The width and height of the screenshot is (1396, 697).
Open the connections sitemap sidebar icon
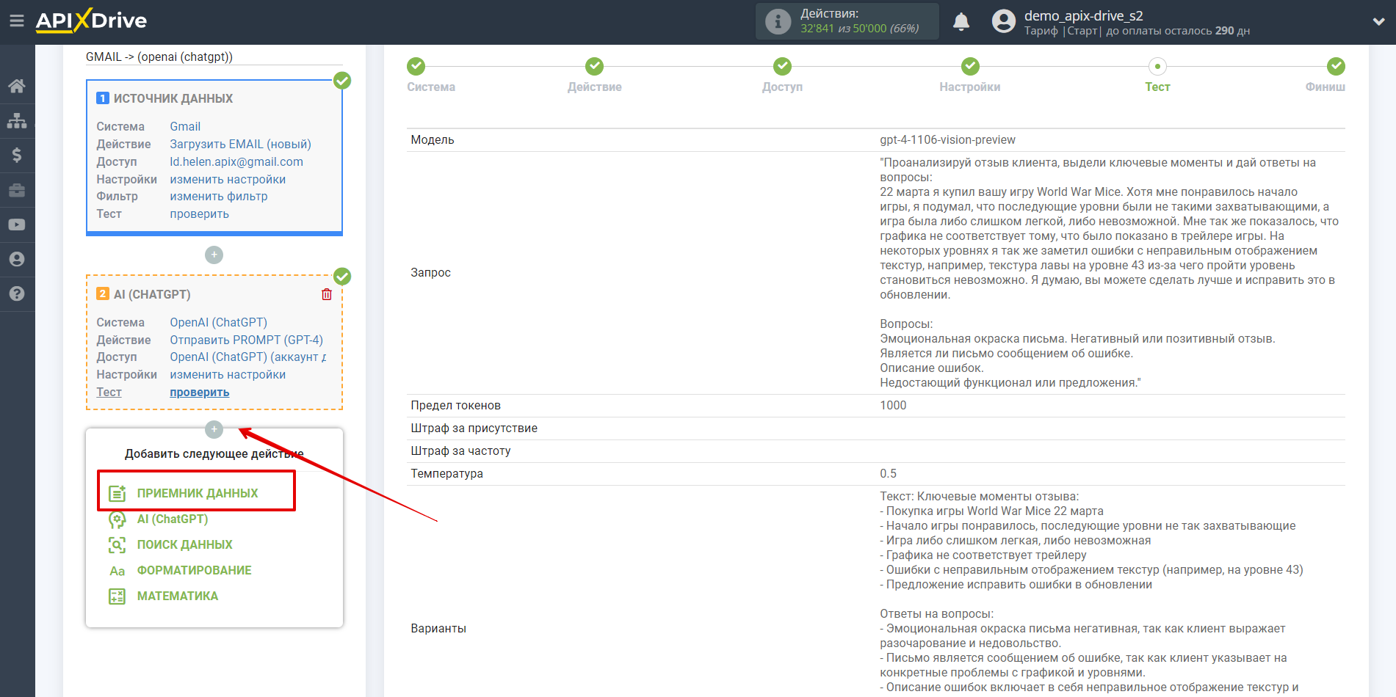(17, 120)
